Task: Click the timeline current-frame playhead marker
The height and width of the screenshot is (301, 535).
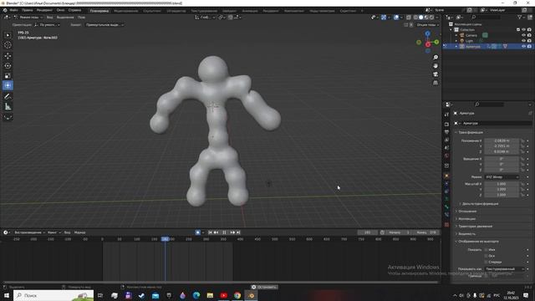Action: coord(166,239)
